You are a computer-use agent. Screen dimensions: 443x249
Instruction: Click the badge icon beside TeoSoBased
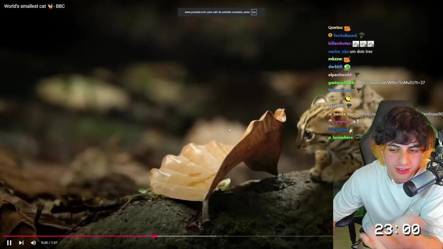[330, 35]
